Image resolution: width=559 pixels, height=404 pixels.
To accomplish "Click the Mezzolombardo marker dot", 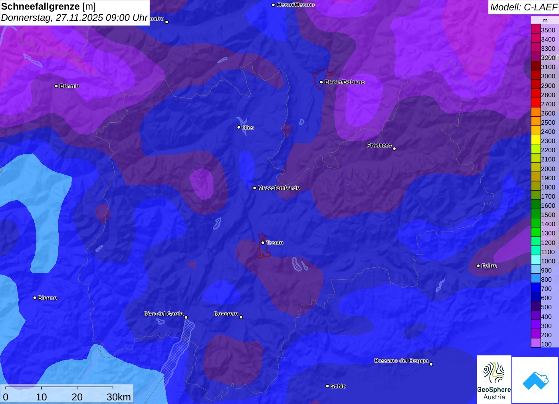I will coord(255,188).
